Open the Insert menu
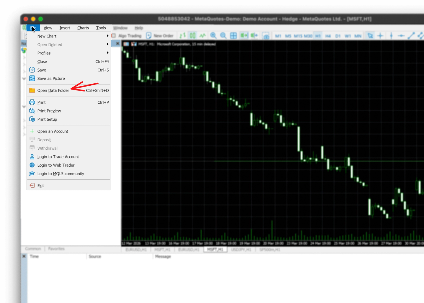The image size is (424, 303). point(65,28)
